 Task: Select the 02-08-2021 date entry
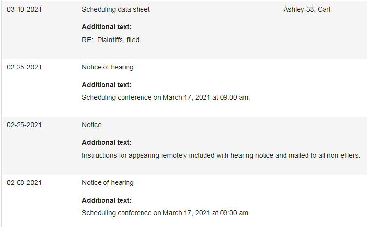click(x=24, y=182)
